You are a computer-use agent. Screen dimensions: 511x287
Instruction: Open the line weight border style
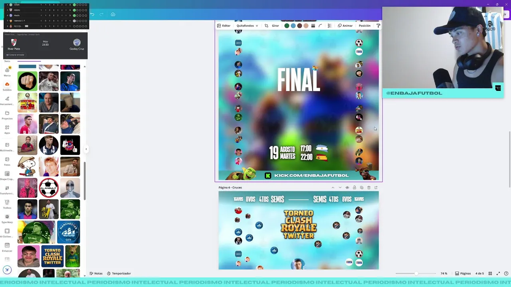[313, 26]
